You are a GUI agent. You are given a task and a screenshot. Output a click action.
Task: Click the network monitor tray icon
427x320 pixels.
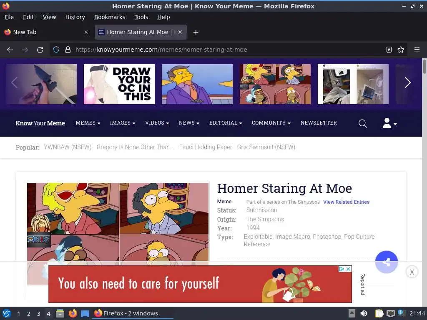click(390, 313)
